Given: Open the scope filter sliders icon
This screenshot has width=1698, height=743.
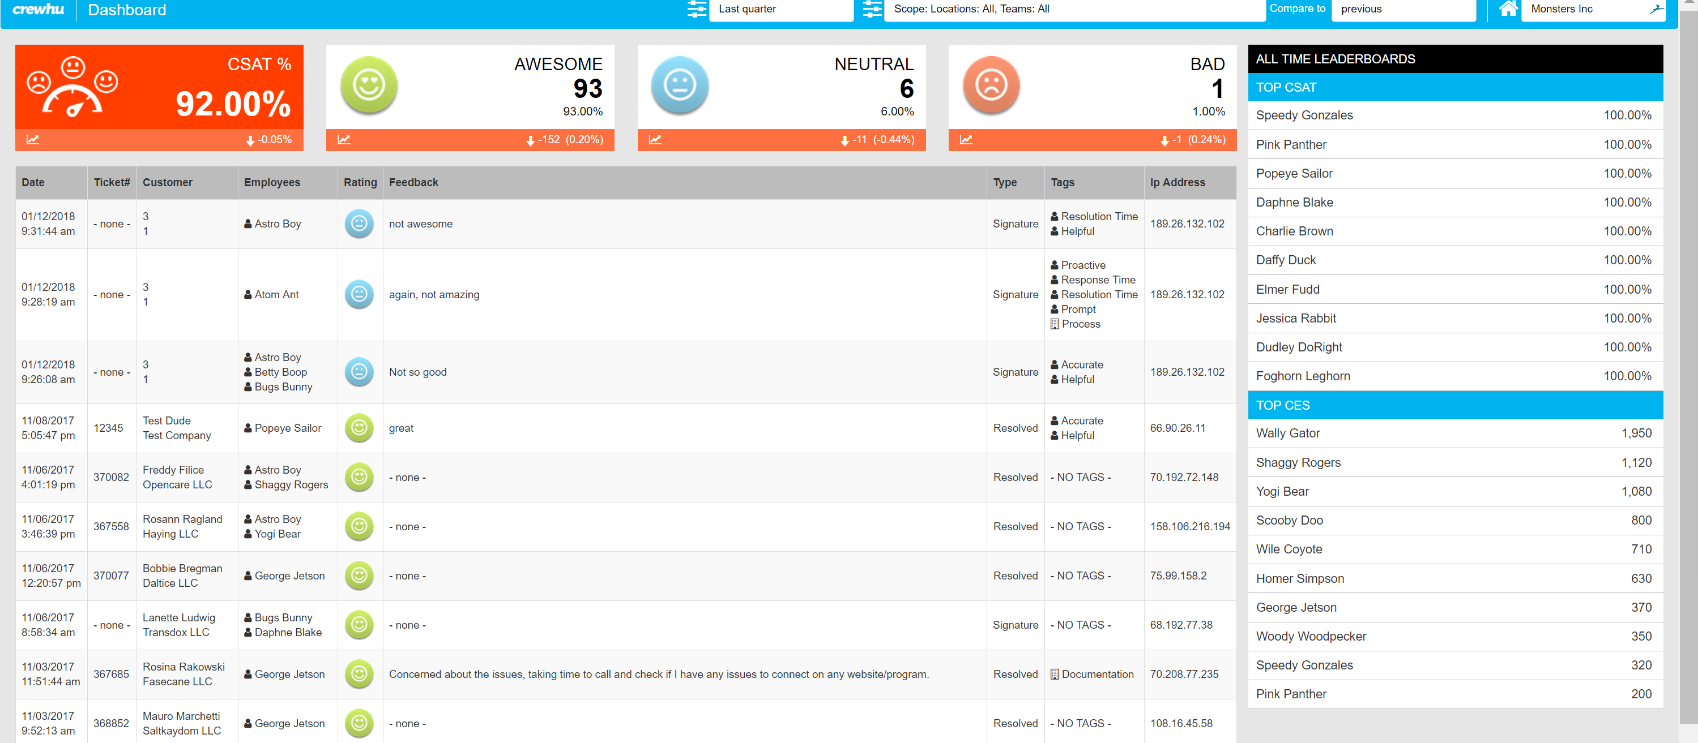Looking at the screenshot, I should [x=872, y=10].
